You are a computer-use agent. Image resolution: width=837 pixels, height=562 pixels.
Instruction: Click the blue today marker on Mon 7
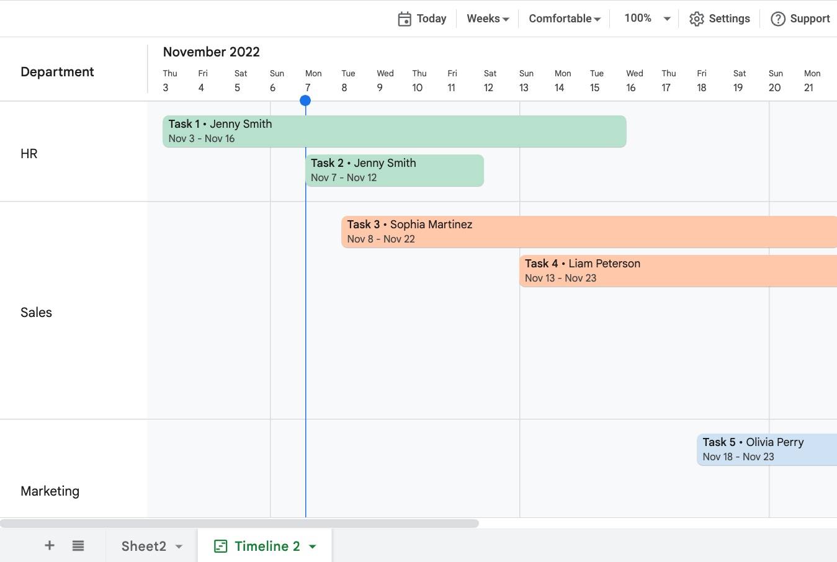point(305,100)
